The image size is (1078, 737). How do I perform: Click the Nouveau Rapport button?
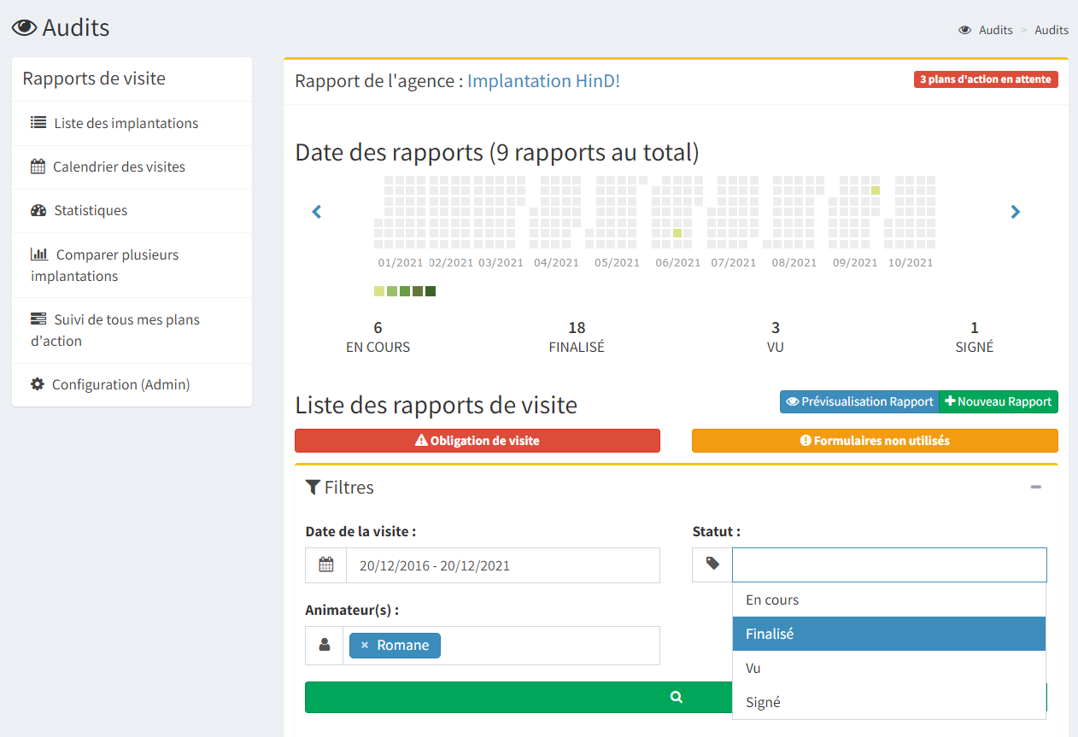[x=999, y=401]
